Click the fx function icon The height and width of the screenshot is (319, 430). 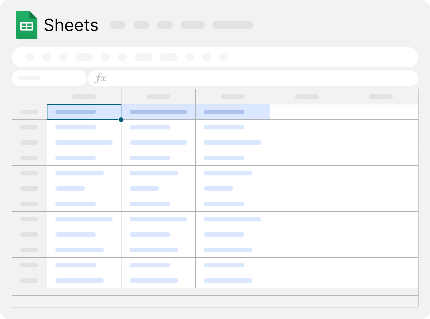pos(100,78)
